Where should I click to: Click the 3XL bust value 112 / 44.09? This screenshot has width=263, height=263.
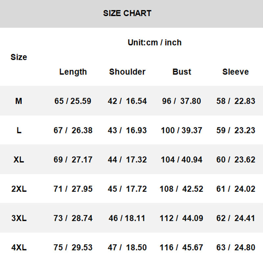tap(181, 218)
